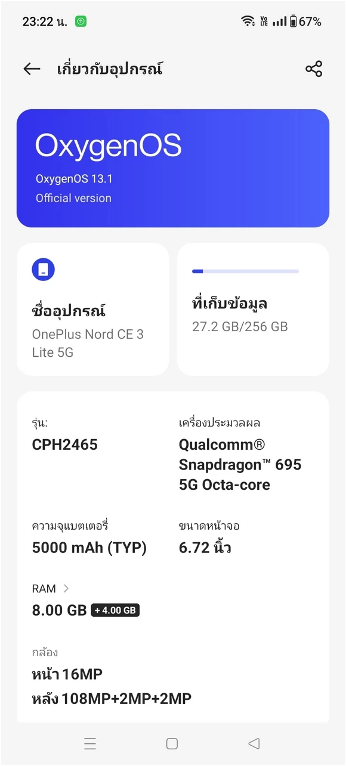
Task: Tap the storage usage progress bar
Action: pos(245,271)
